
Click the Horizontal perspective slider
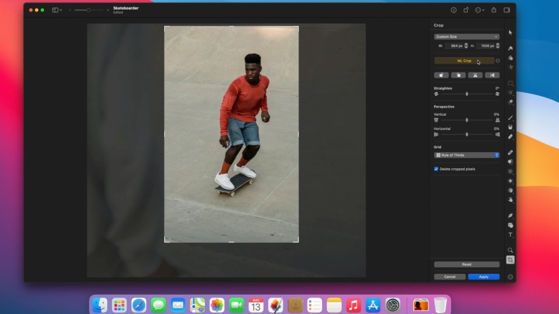(467, 134)
